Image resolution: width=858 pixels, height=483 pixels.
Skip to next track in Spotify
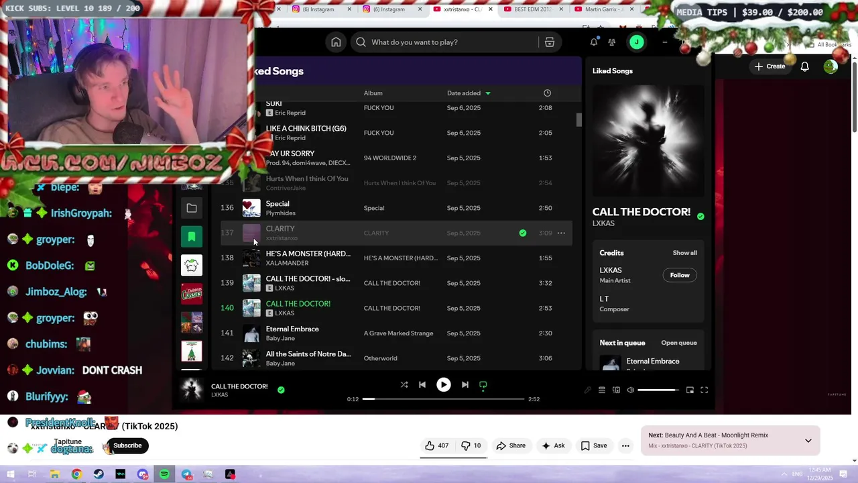click(x=465, y=385)
